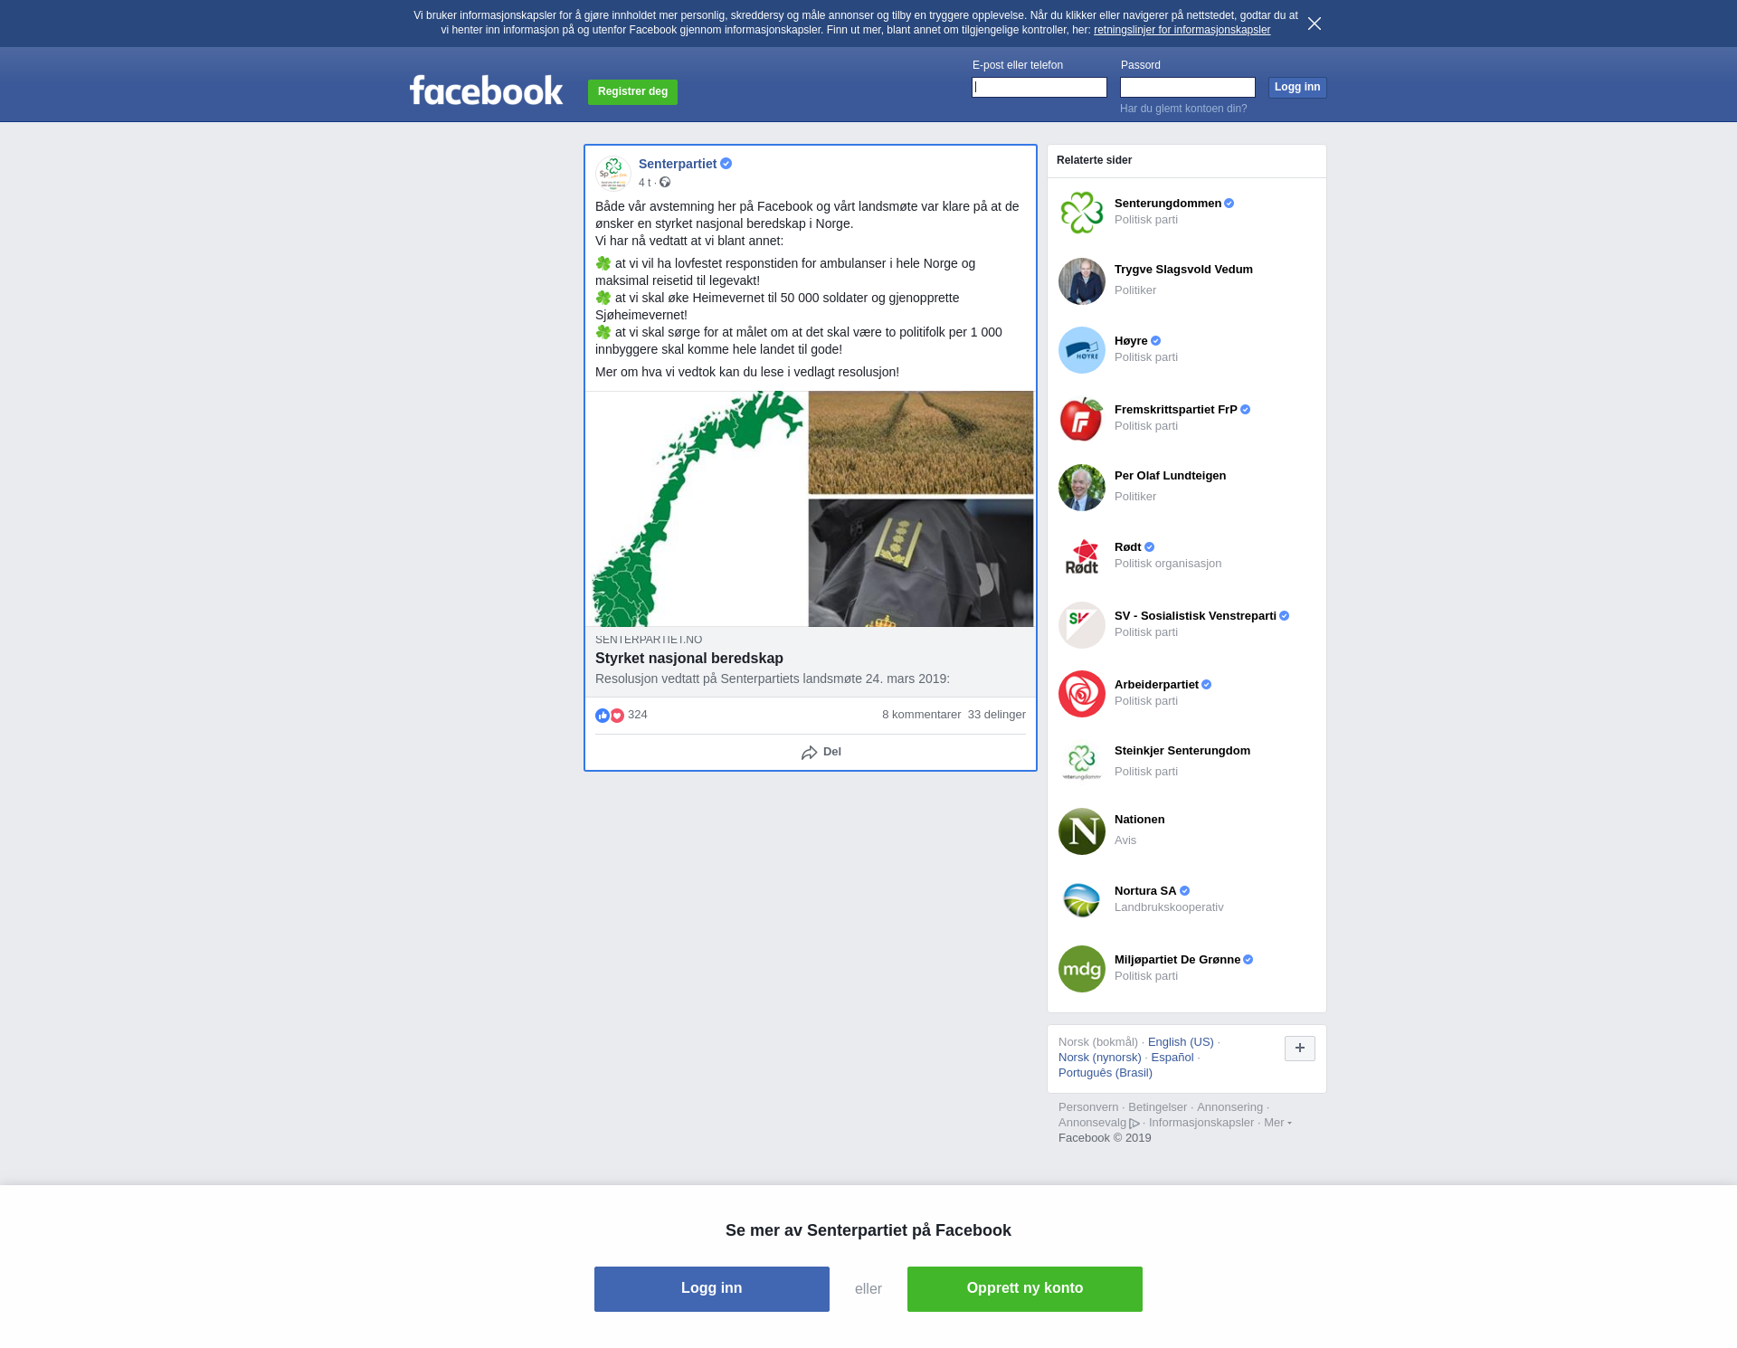
Task: Click the Del share arrow button
Action: pos(821,752)
